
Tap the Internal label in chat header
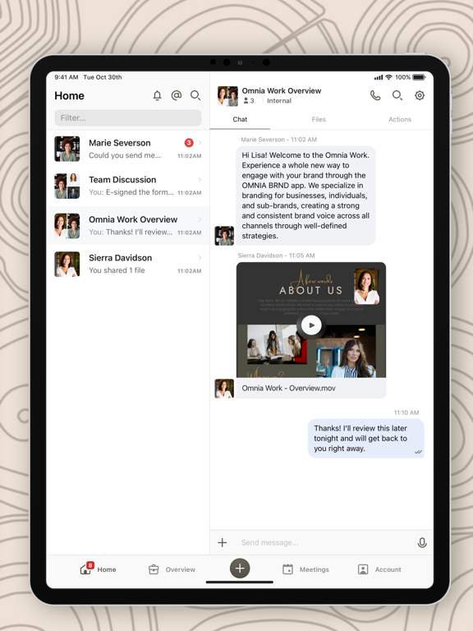[x=279, y=100]
